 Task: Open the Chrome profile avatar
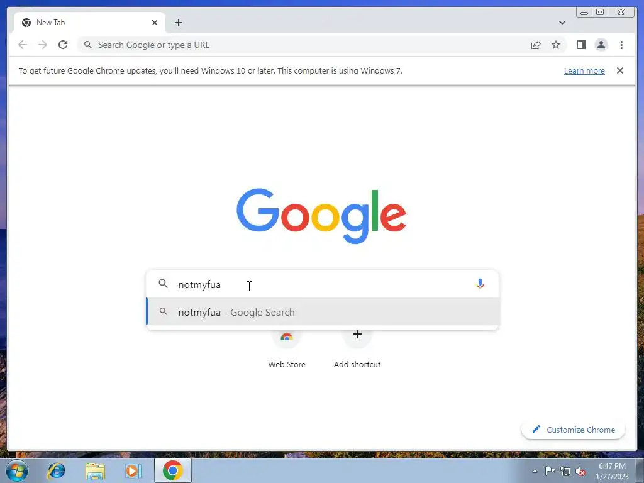[601, 45]
